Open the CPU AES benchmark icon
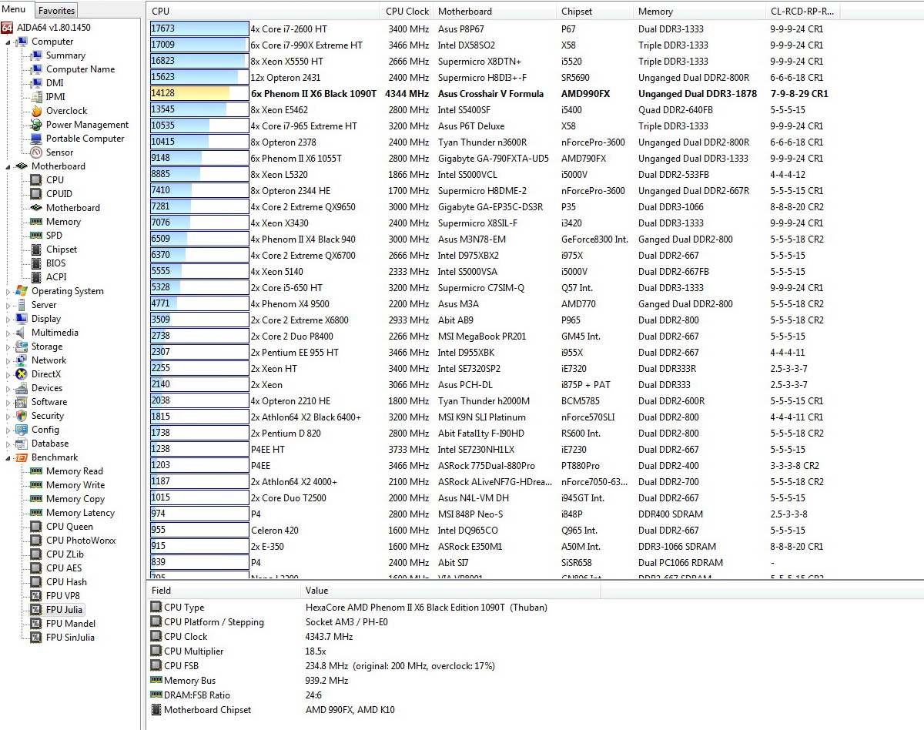Image resolution: width=924 pixels, height=730 pixels. (x=36, y=568)
